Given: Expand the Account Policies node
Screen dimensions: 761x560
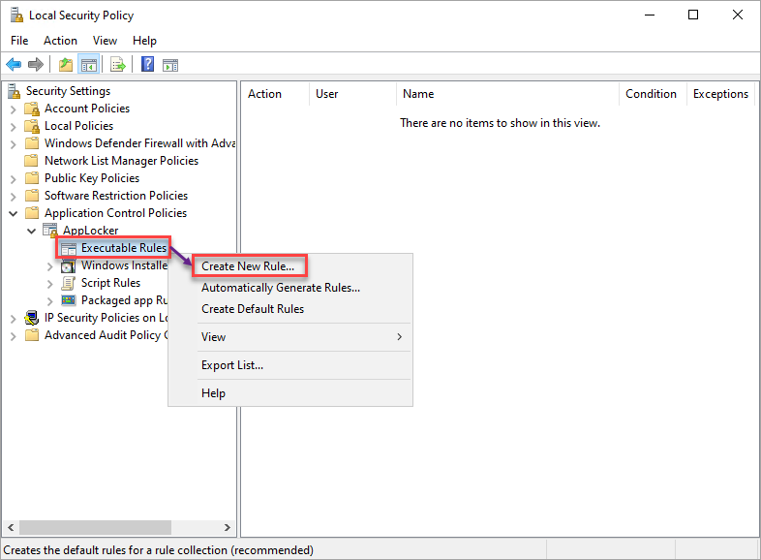Looking at the screenshot, I should tap(14, 109).
